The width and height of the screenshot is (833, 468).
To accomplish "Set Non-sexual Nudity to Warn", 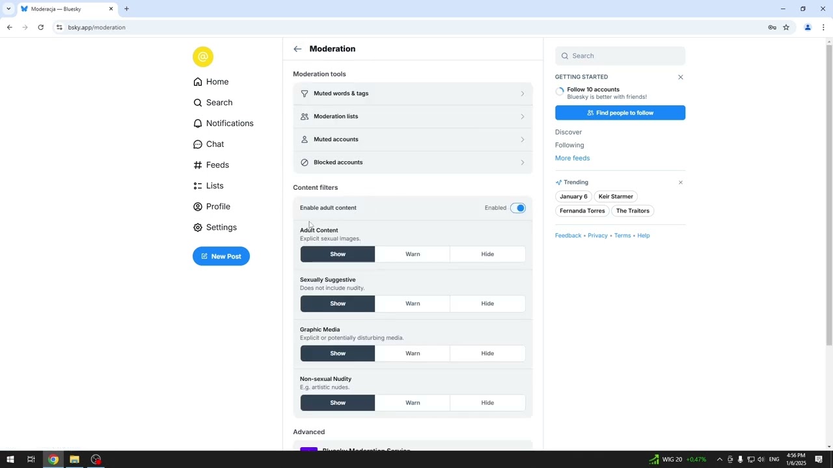I will coord(413,403).
